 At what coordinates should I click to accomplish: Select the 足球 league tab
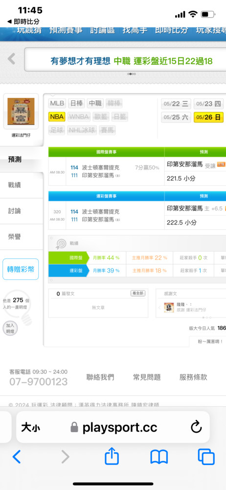tap(57, 130)
